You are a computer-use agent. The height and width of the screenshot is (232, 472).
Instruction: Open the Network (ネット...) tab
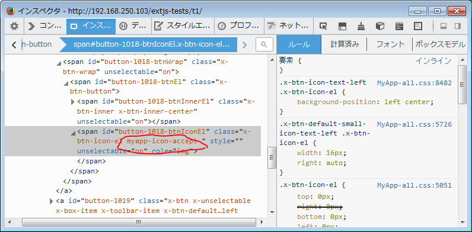click(x=288, y=27)
